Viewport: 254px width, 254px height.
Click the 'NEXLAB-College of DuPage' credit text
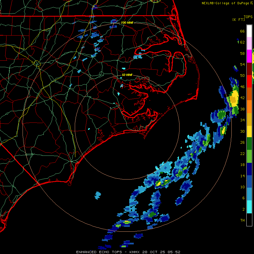[x=226, y=3]
